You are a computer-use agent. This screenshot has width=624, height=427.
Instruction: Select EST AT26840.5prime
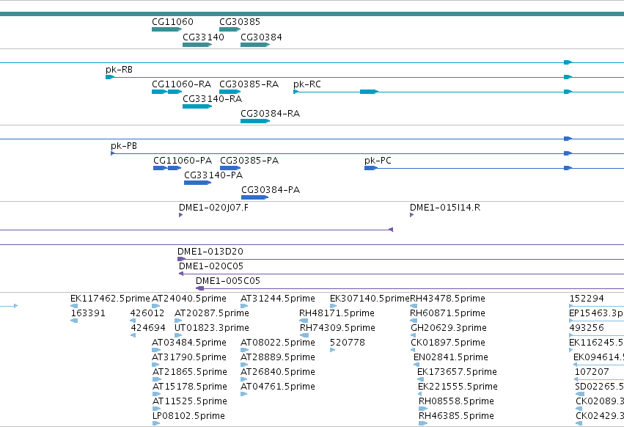[x=244, y=379]
